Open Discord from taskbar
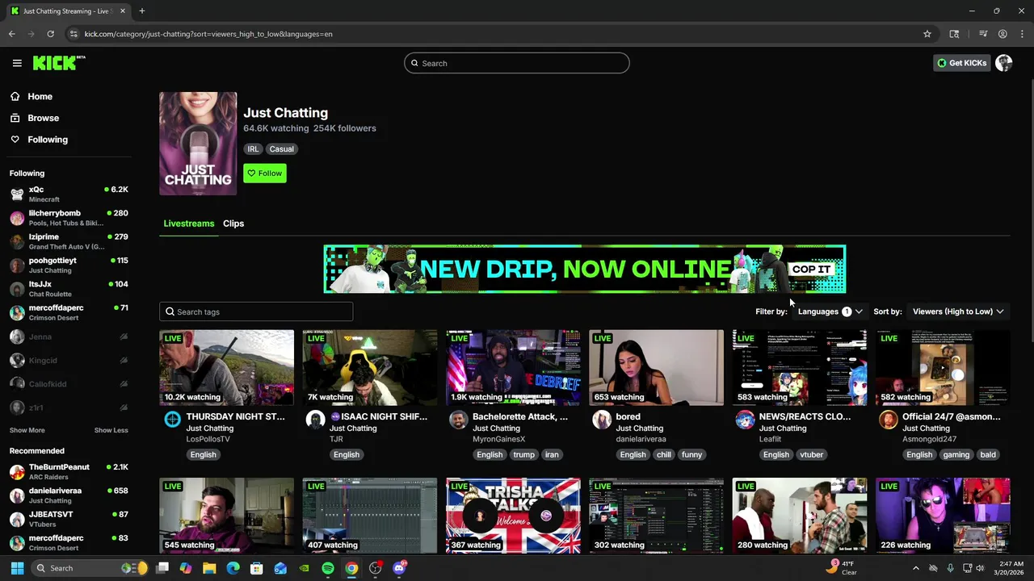This screenshot has width=1034, height=581. pos(399,568)
